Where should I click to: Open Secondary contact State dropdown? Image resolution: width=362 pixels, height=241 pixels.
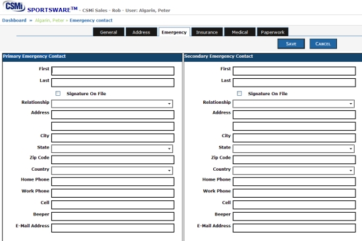(x=294, y=148)
